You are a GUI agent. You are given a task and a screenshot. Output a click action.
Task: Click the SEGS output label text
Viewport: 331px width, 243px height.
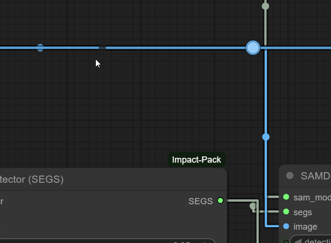(201, 201)
